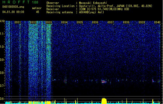Click the Receiving antenna label

(60, 12)
